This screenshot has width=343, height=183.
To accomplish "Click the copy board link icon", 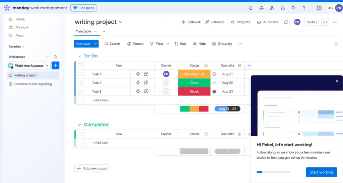I will click(x=325, y=22).
